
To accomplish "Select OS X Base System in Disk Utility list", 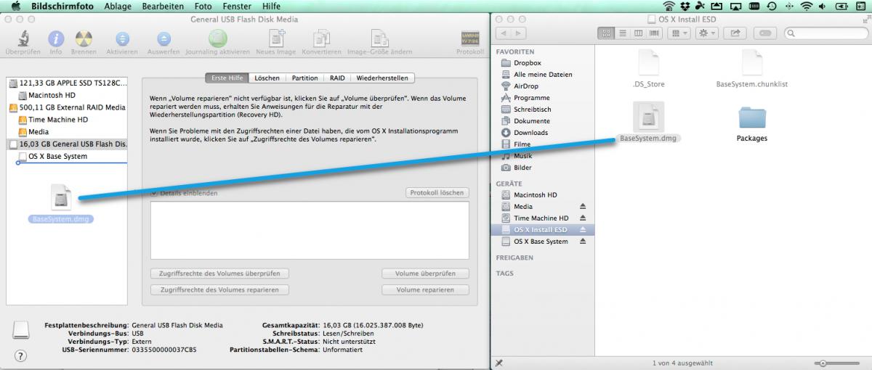I will point(67,157).
